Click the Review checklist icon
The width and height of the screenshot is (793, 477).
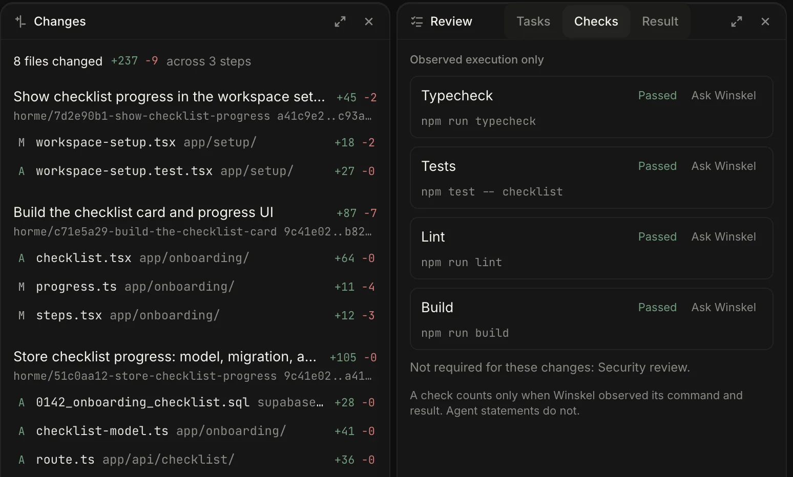[x=417, y=21]
